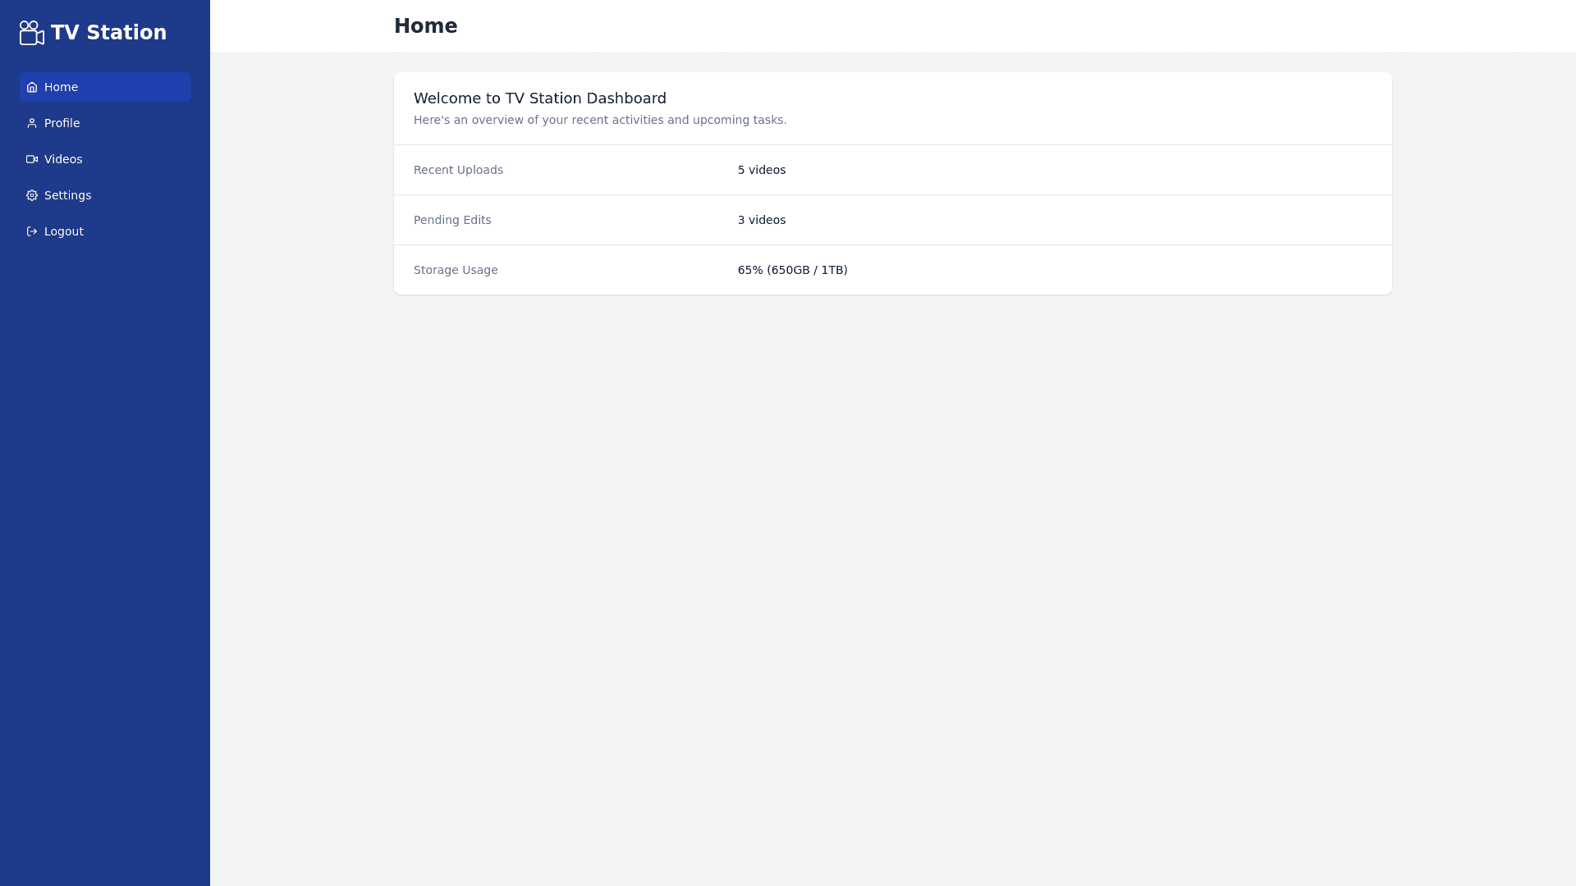This screenshot has height=886, width=1576.
Task: Select the Pending Edits label
Action: tap(452, 220)
